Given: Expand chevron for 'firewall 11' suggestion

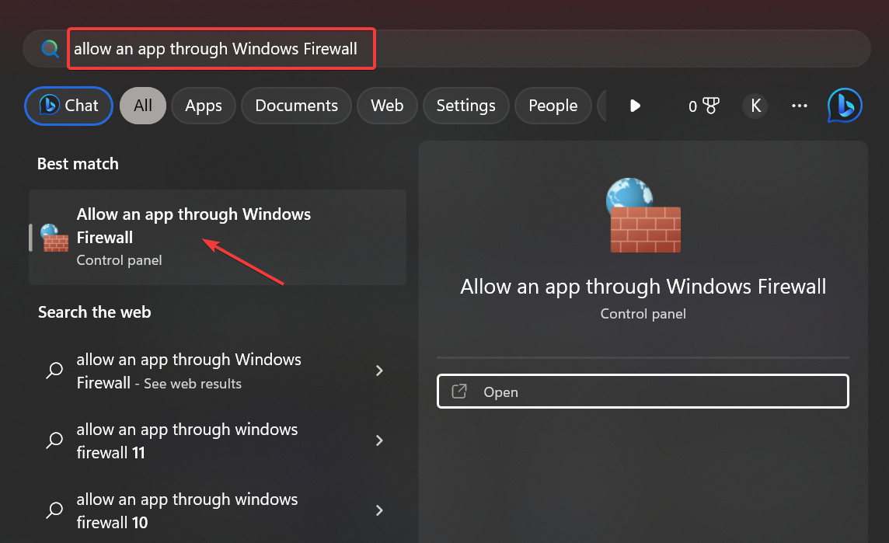Looking at the screenshot, I should point(379,440).
